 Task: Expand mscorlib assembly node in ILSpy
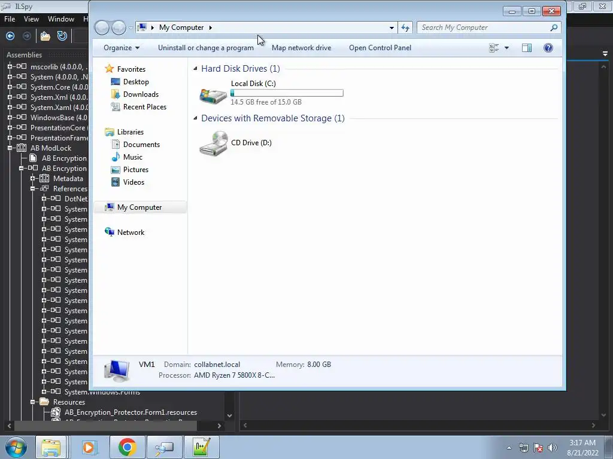[10, 66]
